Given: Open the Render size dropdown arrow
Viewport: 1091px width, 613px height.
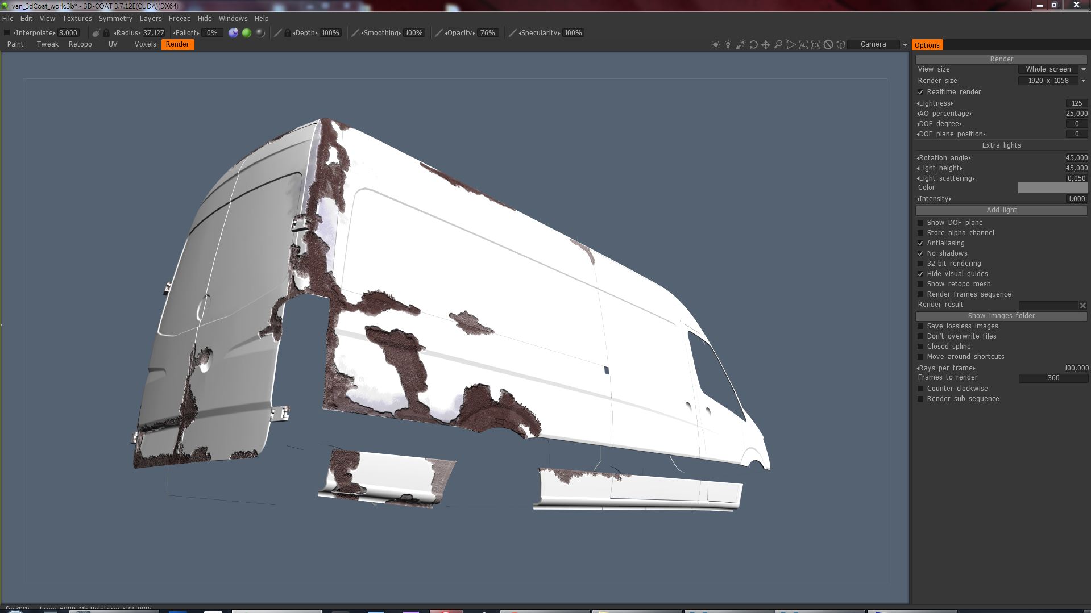Looking at the screenshot, I should click(x=1083, y=81).
